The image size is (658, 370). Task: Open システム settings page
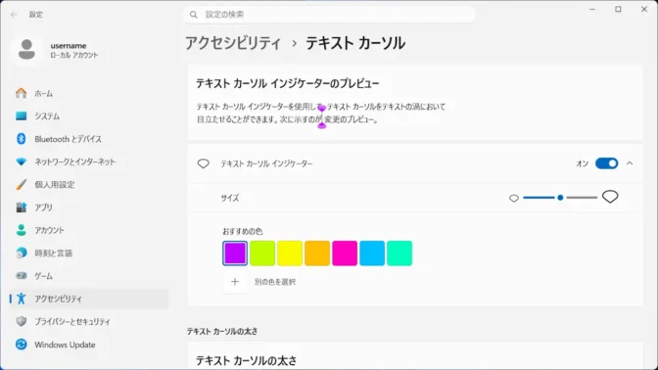tap(89, 116)
